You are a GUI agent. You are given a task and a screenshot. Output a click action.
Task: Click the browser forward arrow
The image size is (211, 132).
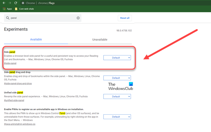[x=10, y=3]
